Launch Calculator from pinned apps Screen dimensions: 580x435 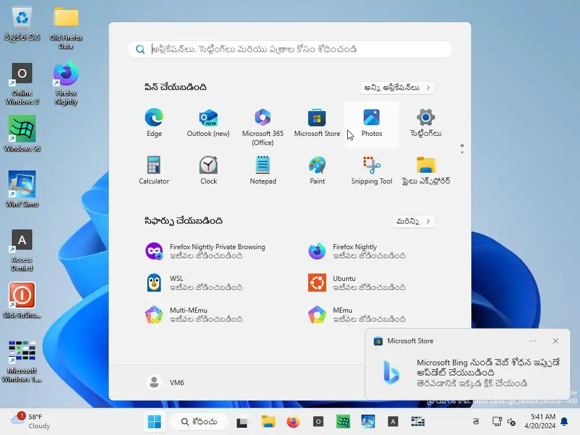pyautogui.click(x=154, y=170)
